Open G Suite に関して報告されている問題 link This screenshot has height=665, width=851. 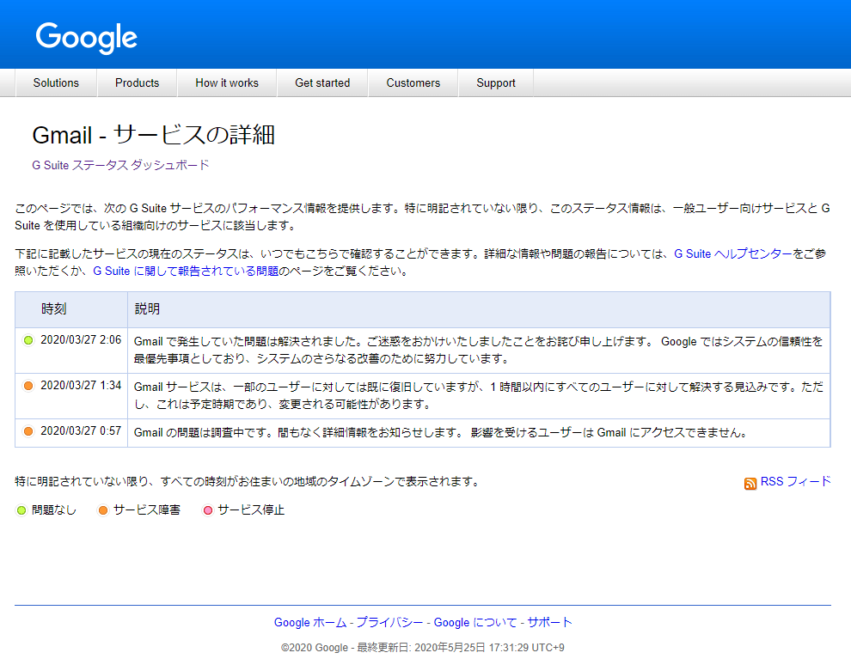185,271
